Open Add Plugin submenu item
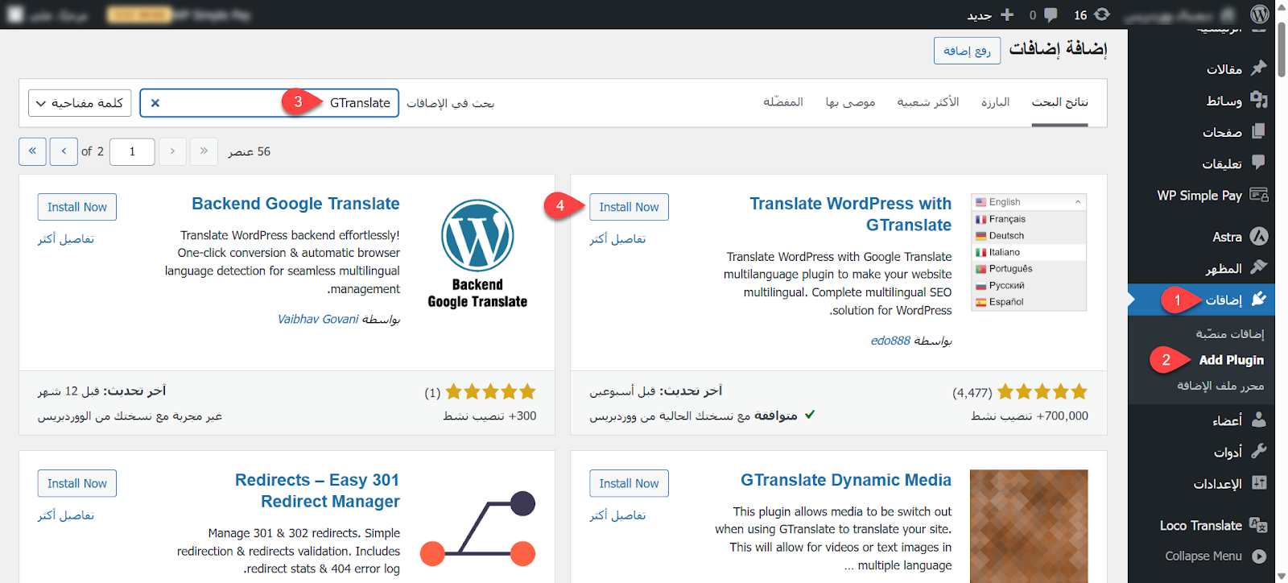 1231,360
